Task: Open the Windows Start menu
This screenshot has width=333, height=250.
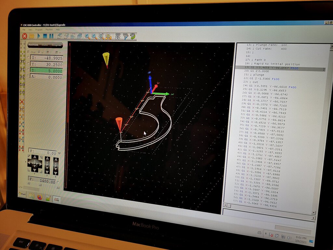Action: pos(22,195)
